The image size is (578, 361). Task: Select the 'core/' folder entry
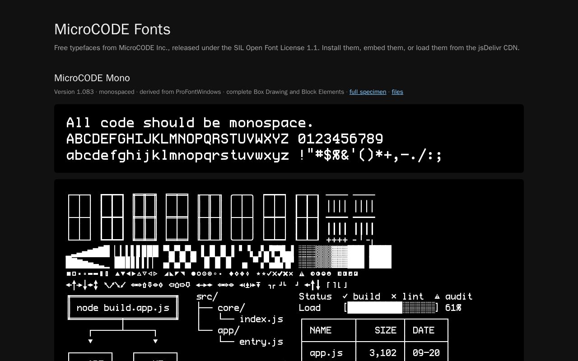click(231, 308)
